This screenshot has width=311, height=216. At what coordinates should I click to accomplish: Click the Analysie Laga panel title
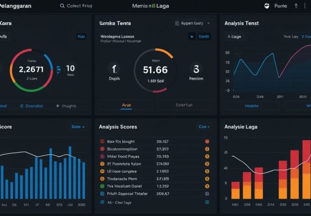pos(241,127)
